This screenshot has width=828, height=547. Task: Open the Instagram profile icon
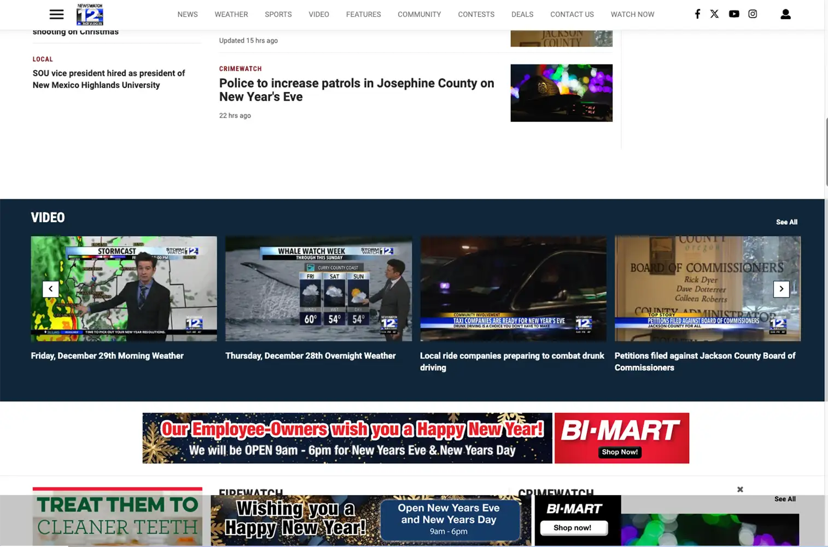pos(753,14)
